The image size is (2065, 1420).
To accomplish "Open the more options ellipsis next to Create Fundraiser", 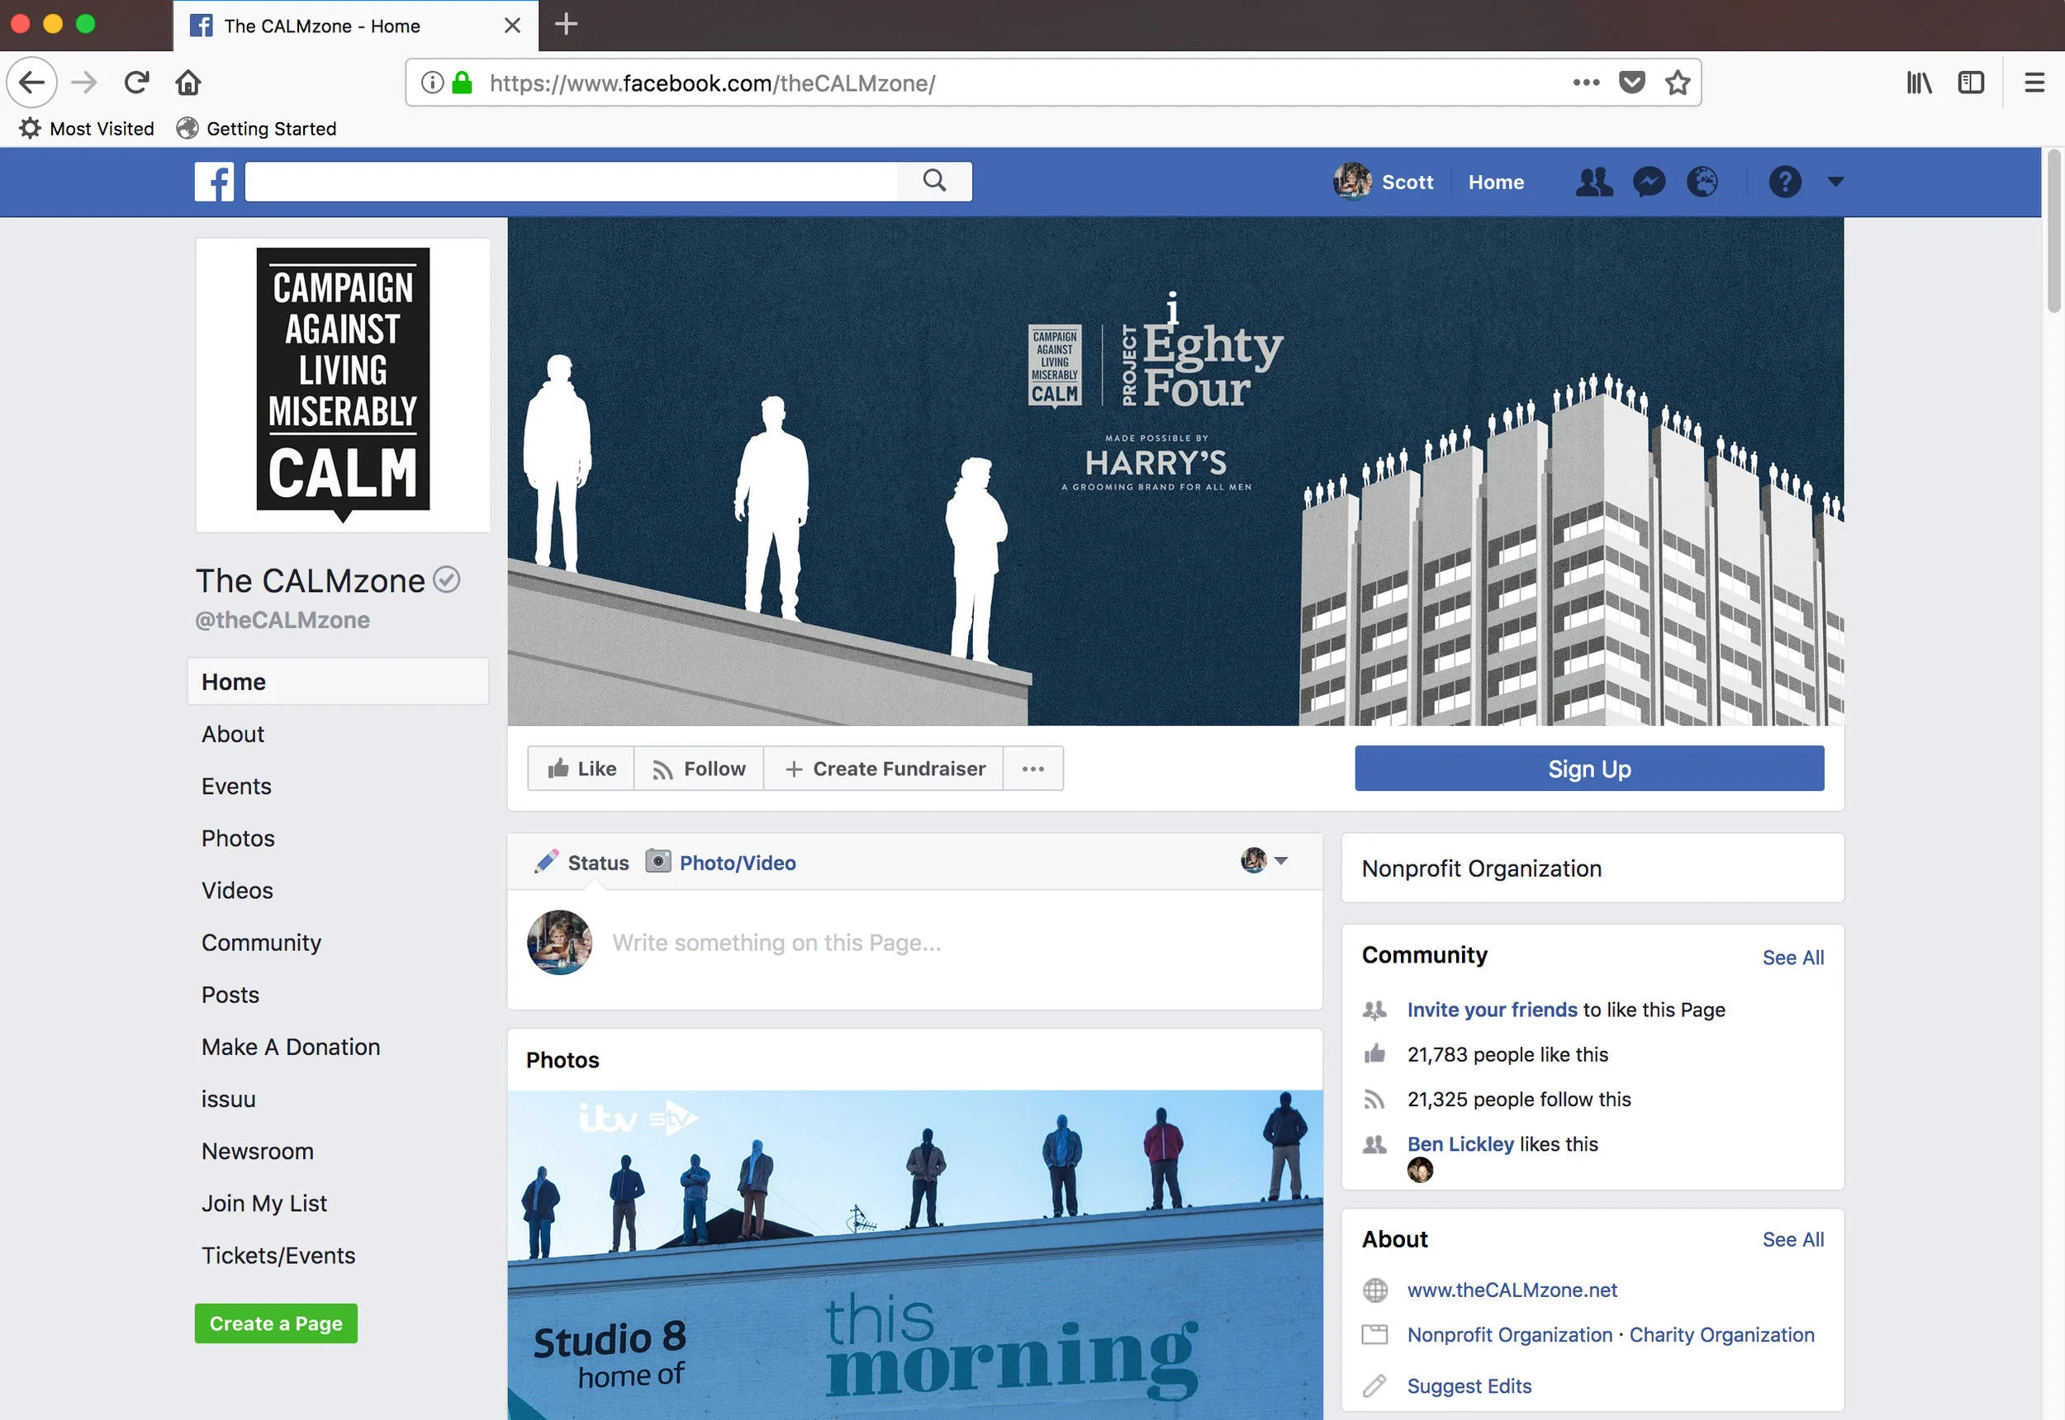I will tap(1032, 768).
